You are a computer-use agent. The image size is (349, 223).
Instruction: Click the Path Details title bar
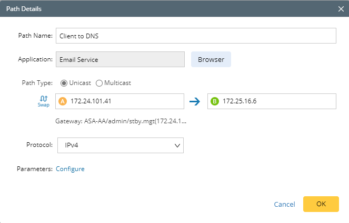pos(158,9)
